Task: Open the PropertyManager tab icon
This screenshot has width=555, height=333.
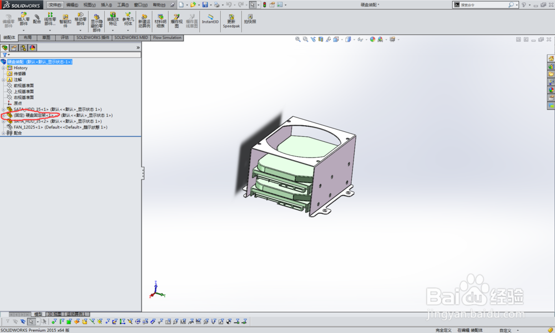Action: [x=14, y=48]
